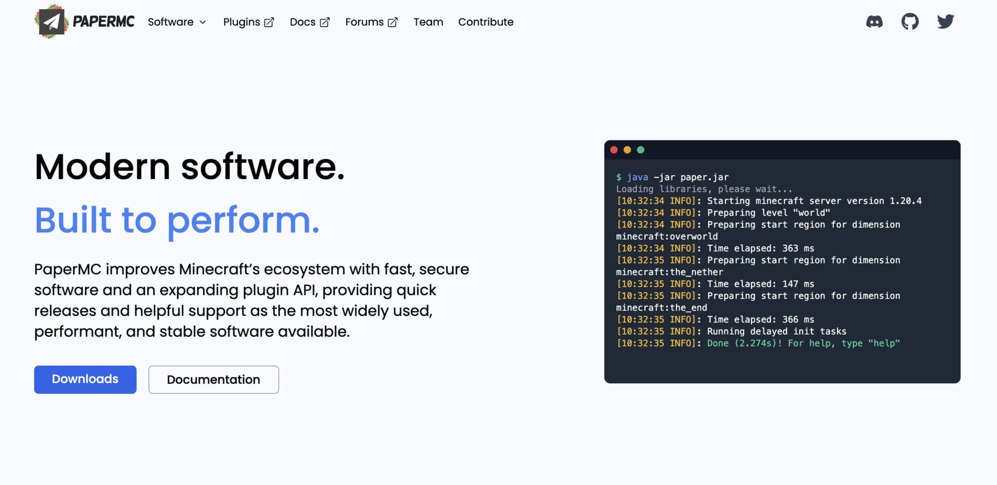Click the external-link icon beside Docs
The width and height of the screenshot is (997, 485).
coord(325,22)
